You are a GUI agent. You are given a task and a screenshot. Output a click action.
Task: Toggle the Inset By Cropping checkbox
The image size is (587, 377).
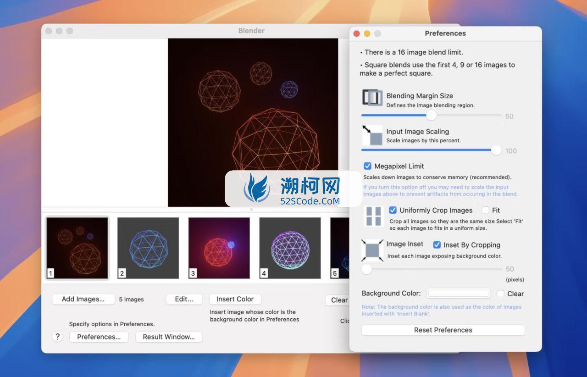pyautogui.click(x=437, y=245)
